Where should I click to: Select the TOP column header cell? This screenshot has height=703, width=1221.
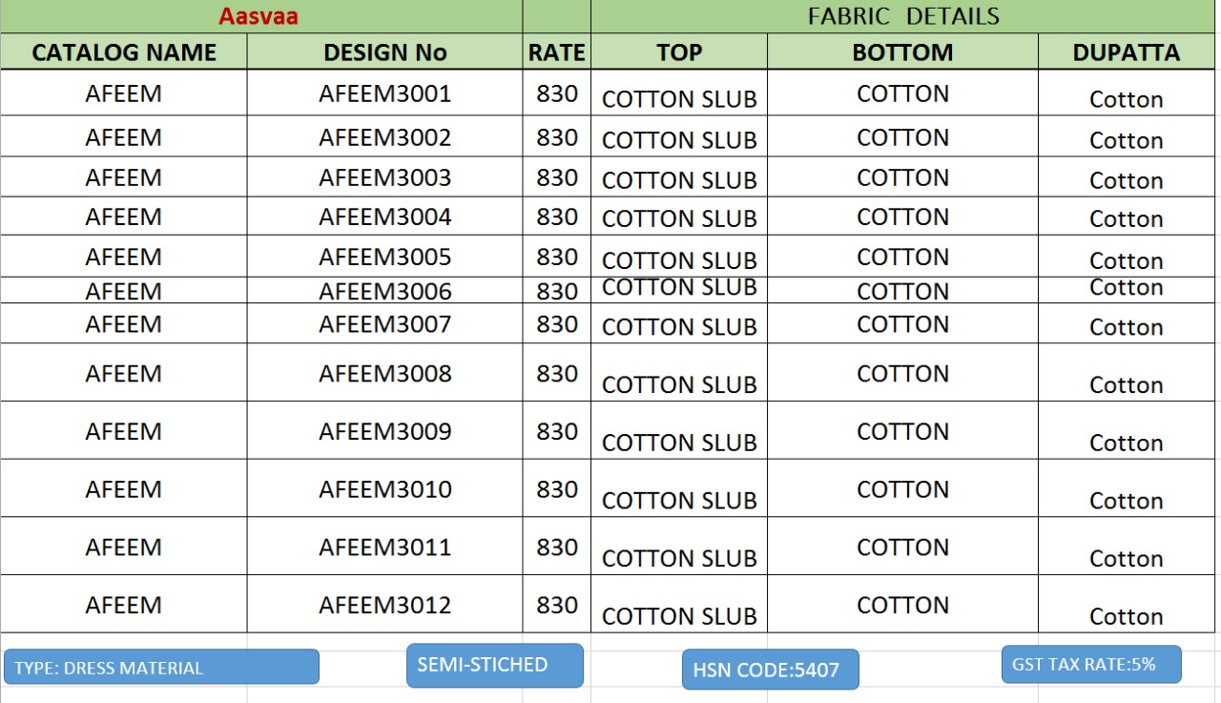point(679,52)
